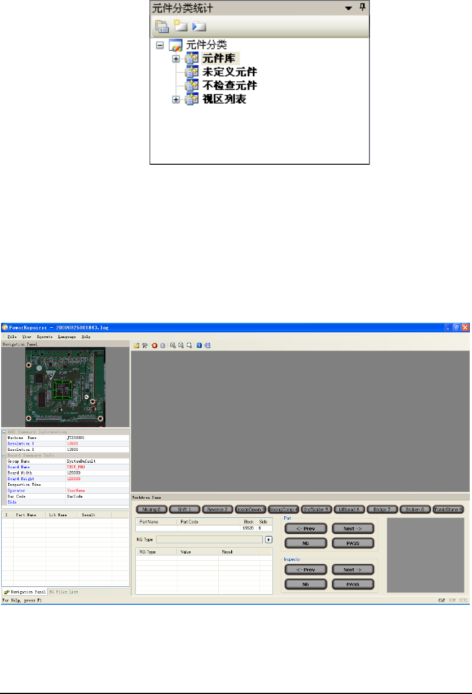Click the TombStone 9 defect button
472x694 pixels.
click(x=448, y=509)
